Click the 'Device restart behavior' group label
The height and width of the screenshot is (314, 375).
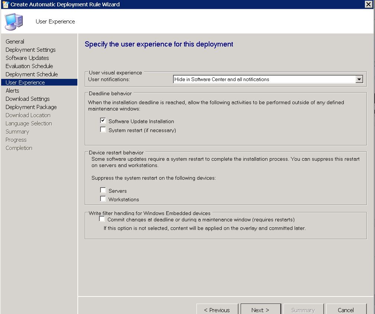(116, 153)
